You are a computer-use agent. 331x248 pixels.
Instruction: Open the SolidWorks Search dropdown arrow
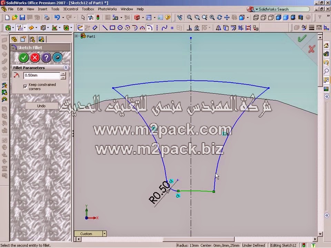coord(257,9)
